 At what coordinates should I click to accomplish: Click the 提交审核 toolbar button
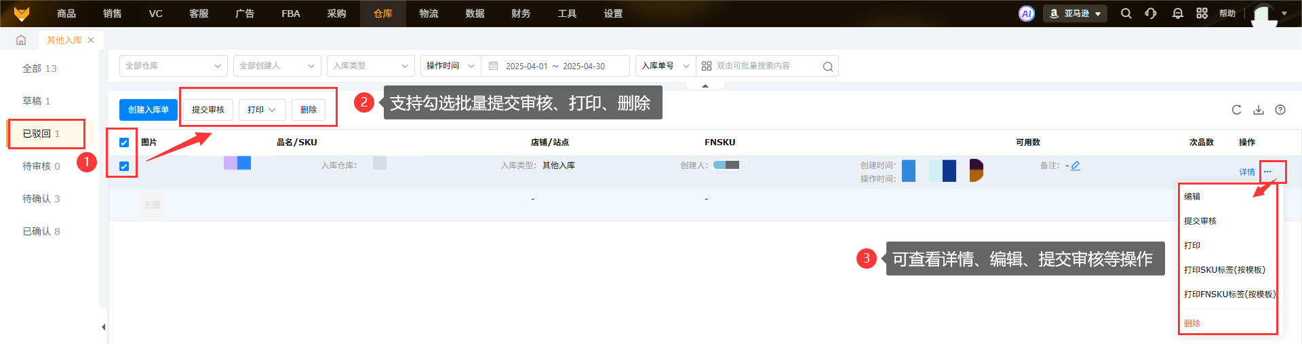point(208,110)
